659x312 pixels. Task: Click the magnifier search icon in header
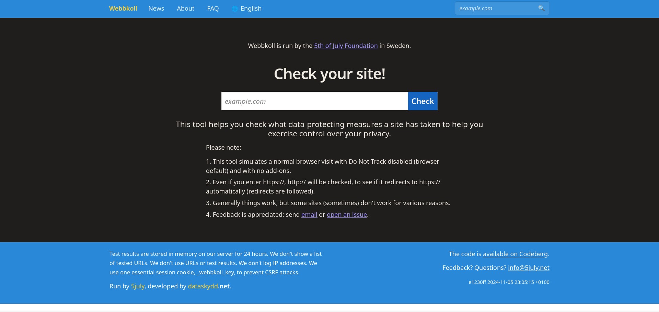click(x=541, y=8)
